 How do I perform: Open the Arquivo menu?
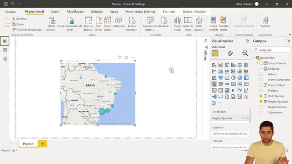tap(10, 11)
